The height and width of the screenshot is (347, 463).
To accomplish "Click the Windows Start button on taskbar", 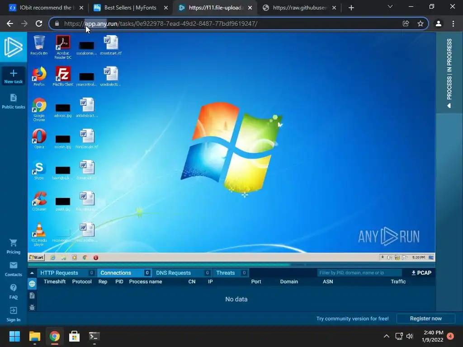I will tap(14, 336).
